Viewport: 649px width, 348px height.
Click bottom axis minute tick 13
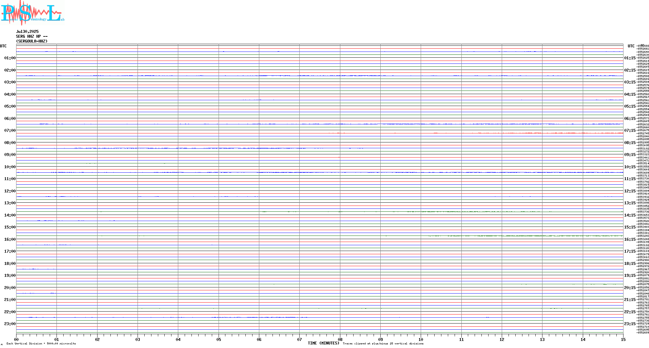(x=542, y=339)
